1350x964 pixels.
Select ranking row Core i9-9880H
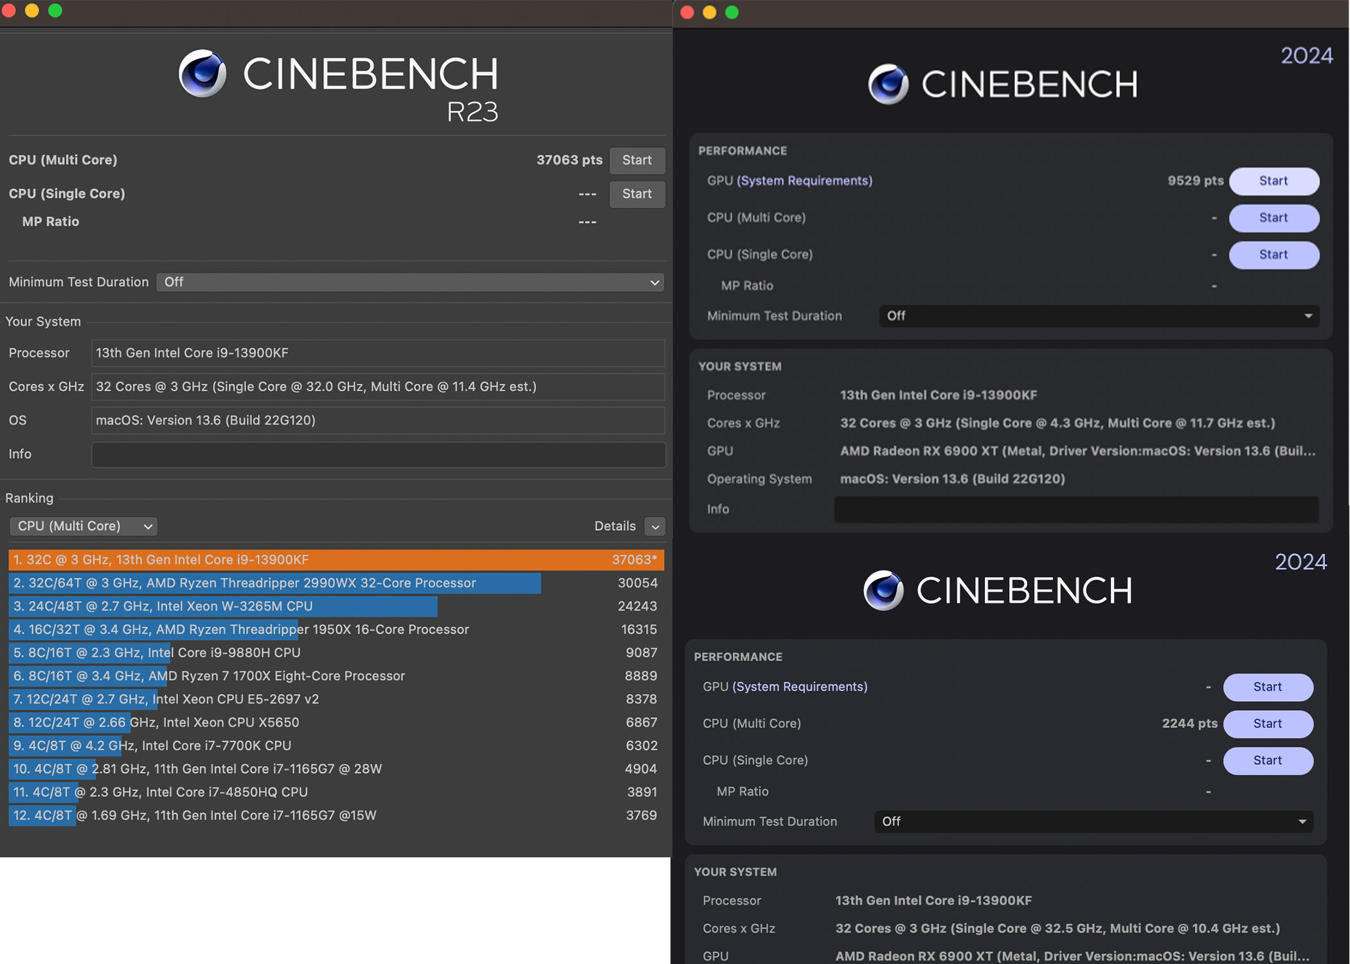click(336, 652)
